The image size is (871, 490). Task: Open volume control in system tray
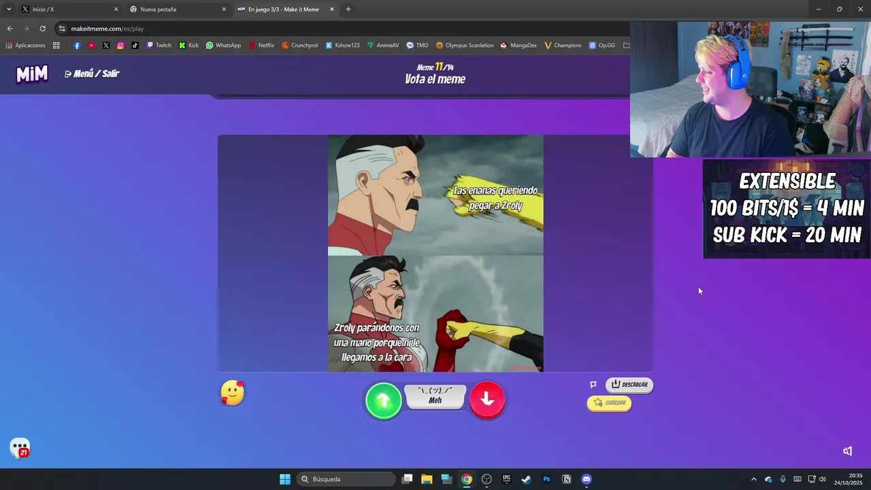click(823, 479)
